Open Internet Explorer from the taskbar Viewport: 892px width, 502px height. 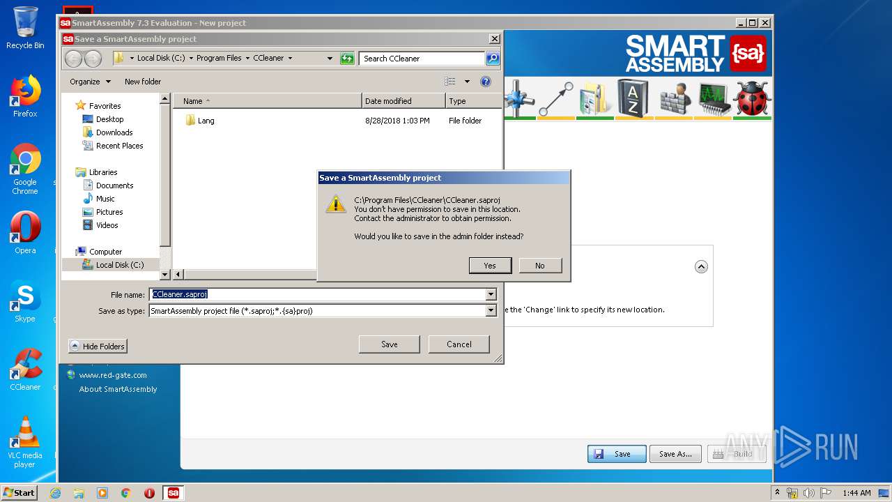point(55,493)
